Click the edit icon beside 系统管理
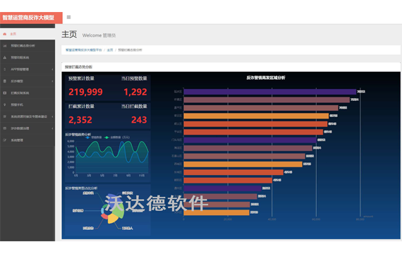Viewport: 402px width, 254px height. [x=5, y=140]
